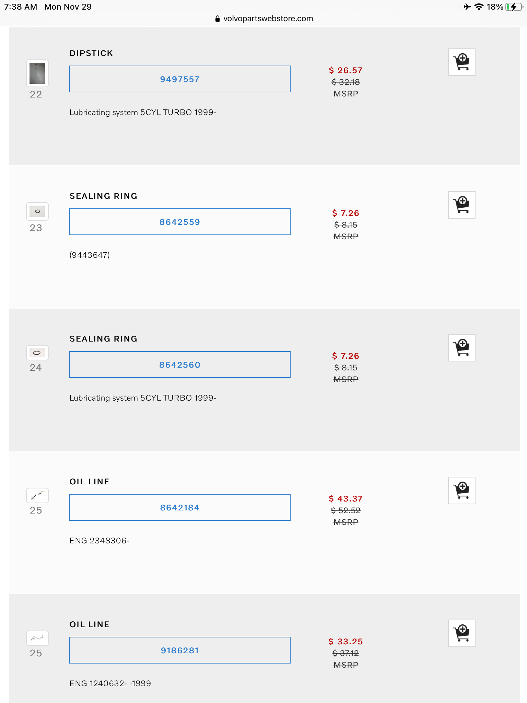Open dipstick thumbnail image for item 22
Viewport: 527px width, 703px height.
(x=37, y=73)
